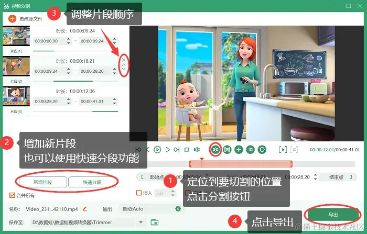The height and width of the screenshot is (234, 367).
Task: Open output settings with the gear icon
Action: coord(178,209)
